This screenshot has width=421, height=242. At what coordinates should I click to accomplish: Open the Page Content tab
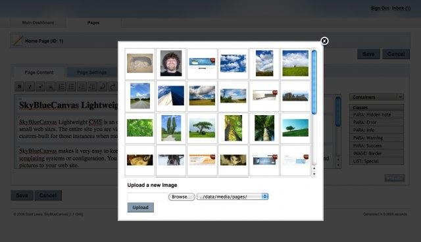click(39, 72)
